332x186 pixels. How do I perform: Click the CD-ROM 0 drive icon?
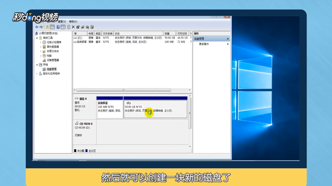[x=77, y=123]
